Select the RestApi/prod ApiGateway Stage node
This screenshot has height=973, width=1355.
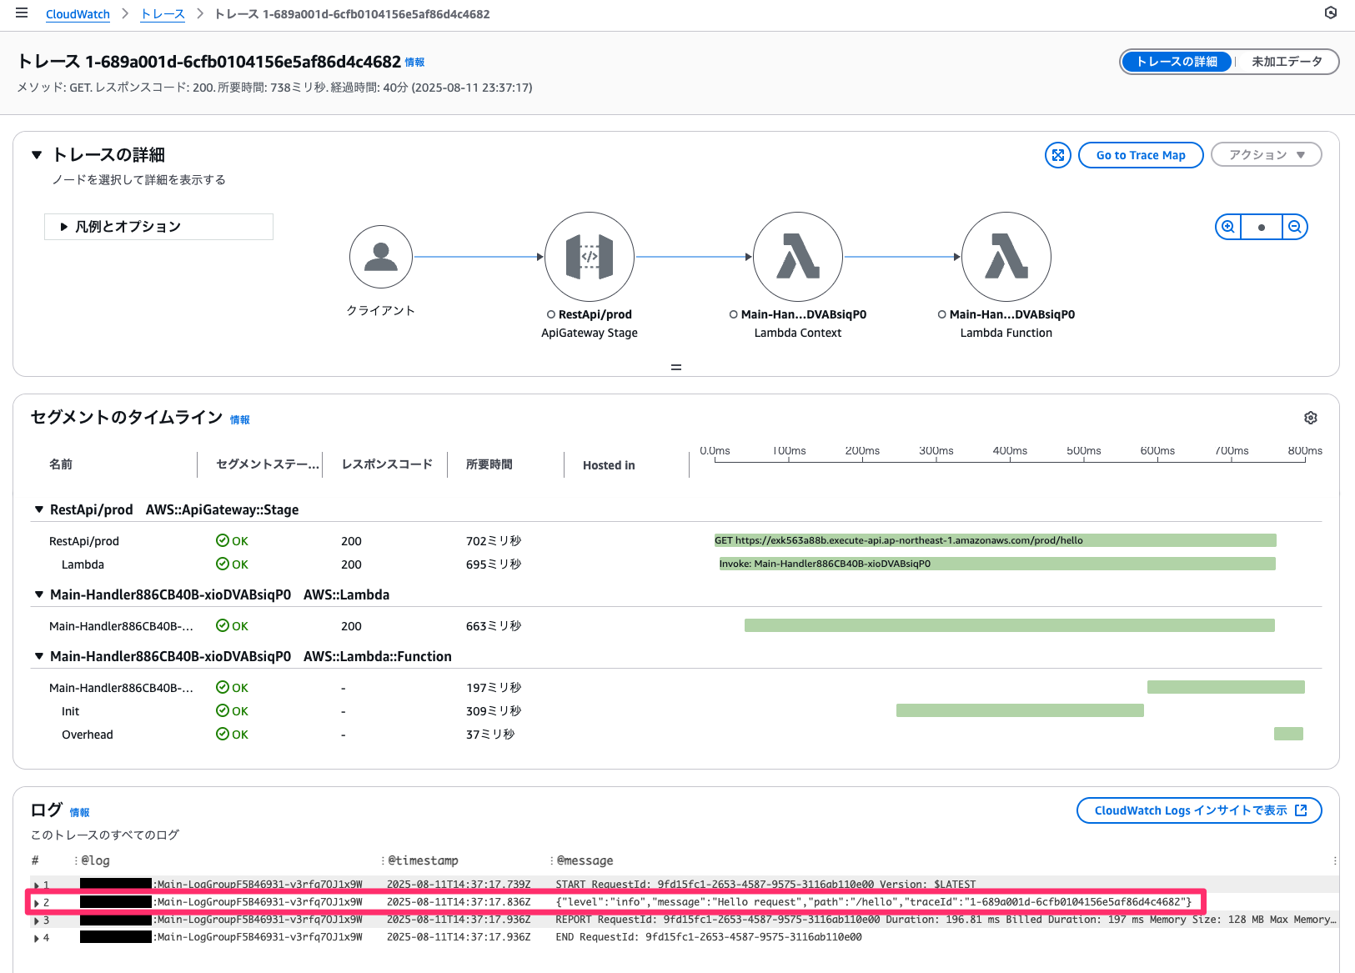pyautogui.click(x=590, y=257)
